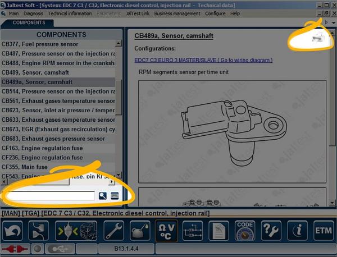
Task: Select CB673, EGR cylinder row
Action: (x=58, y=129)
